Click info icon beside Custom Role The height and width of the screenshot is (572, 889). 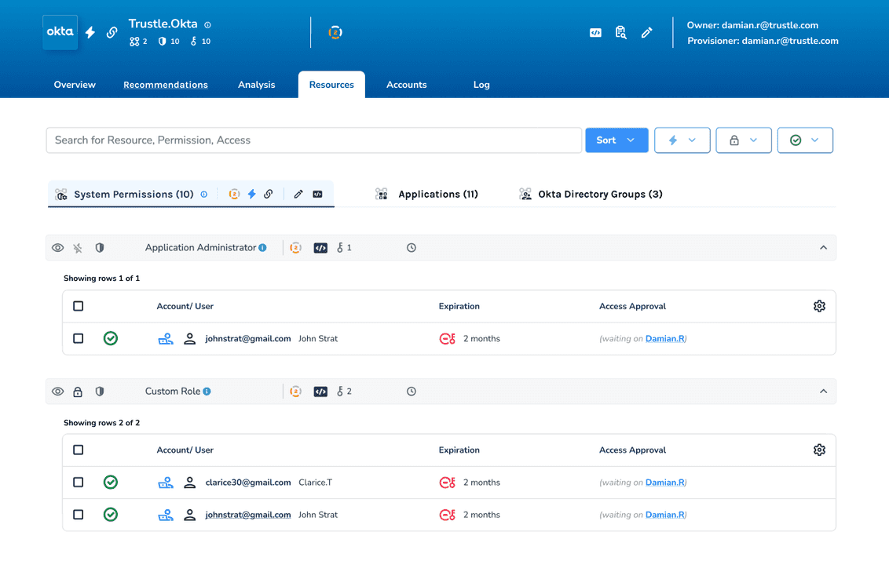[x=207, y=392]
